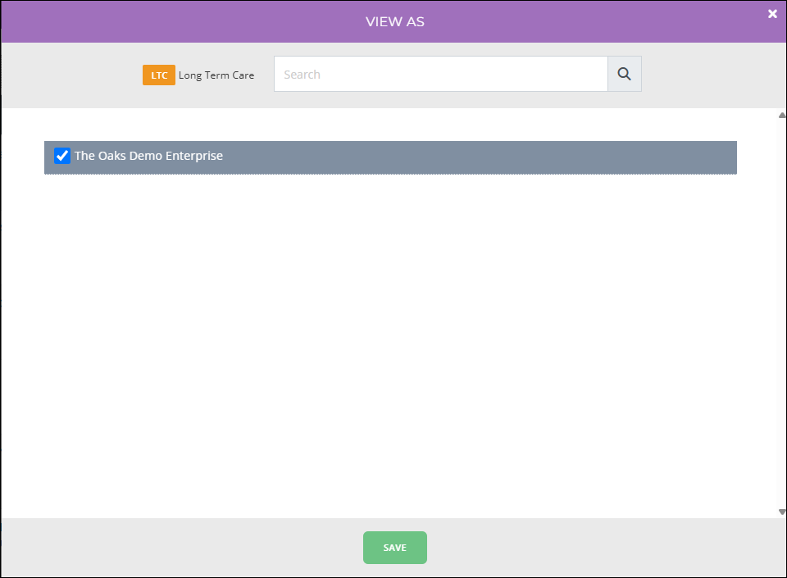The image size is (787, 578).
Task: Click the scrollbar up arrow
Action: (782, 116)
